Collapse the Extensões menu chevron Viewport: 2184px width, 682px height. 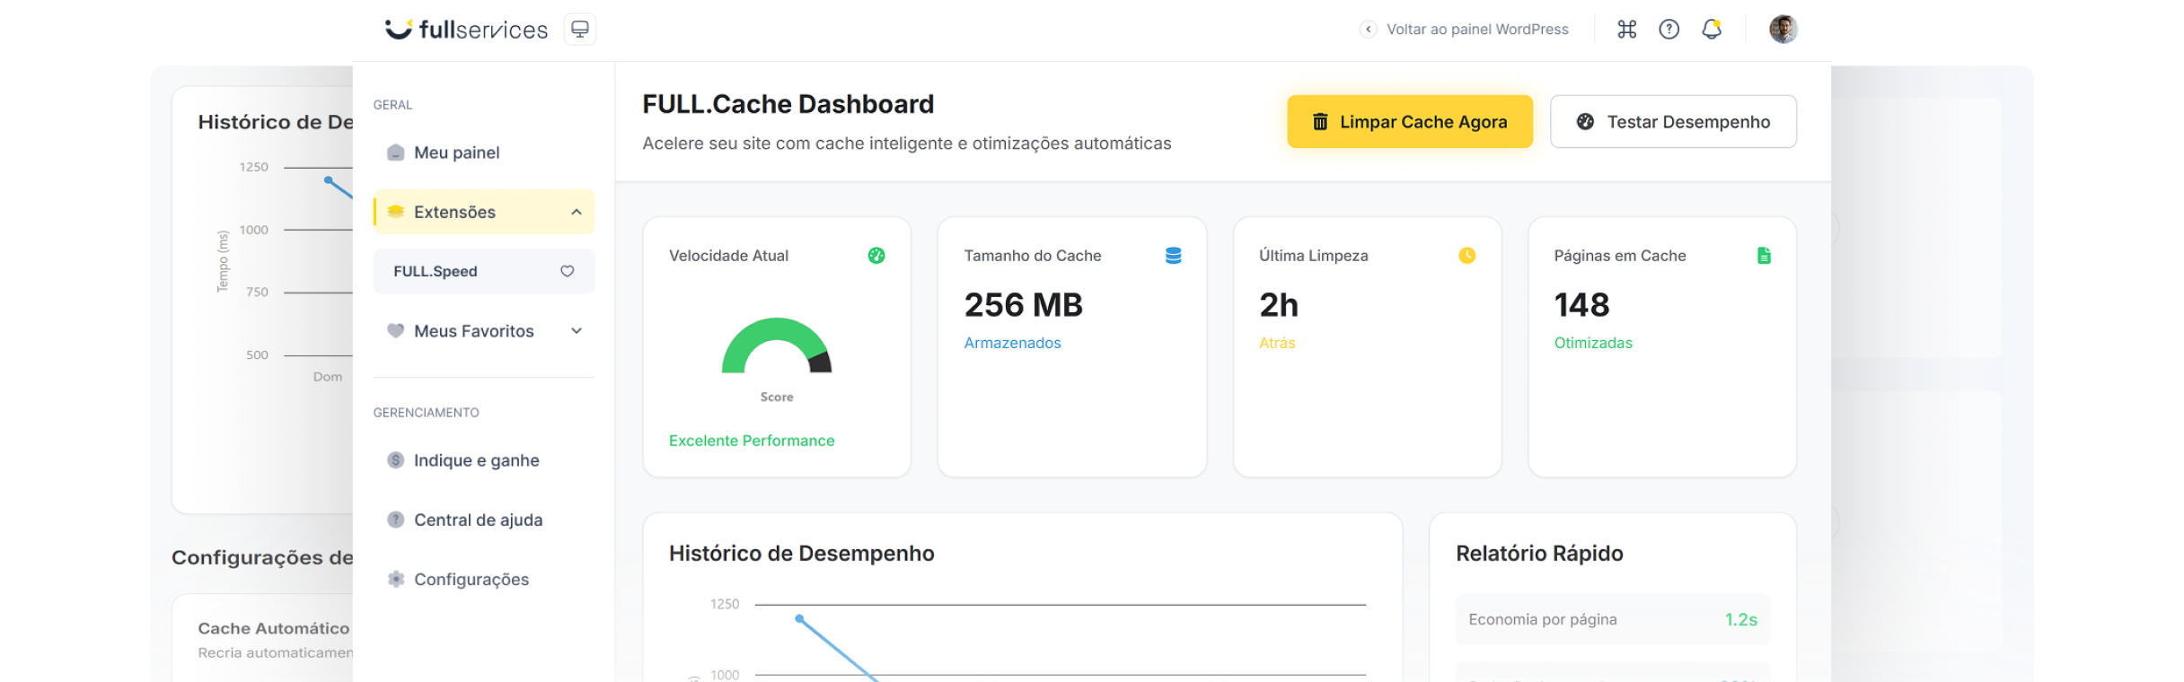577,212
